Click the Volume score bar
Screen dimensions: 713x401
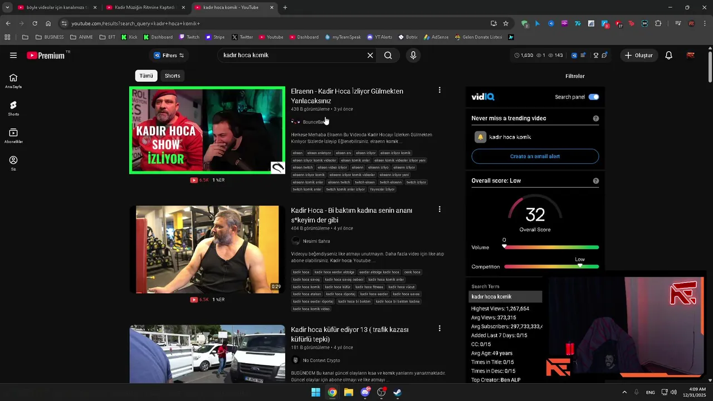[x=551, y=247]
